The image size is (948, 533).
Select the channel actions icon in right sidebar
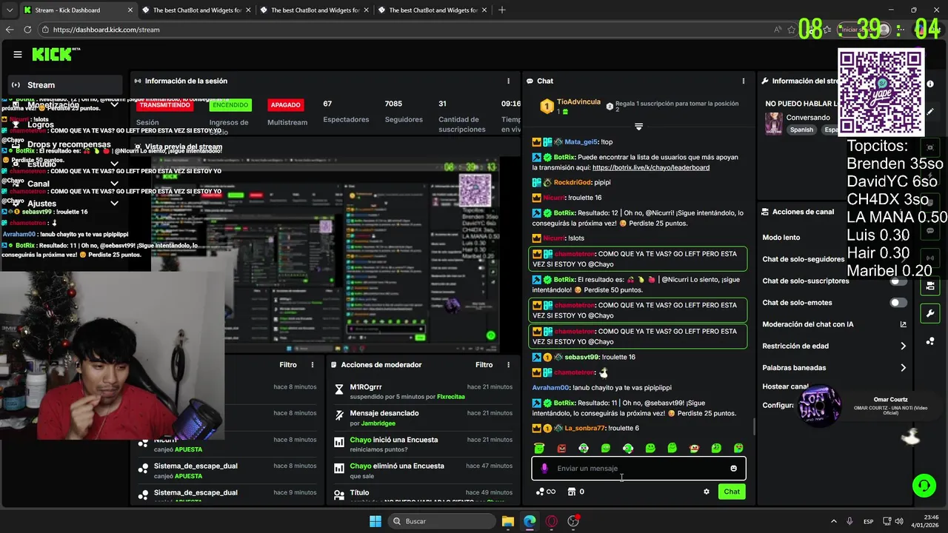930,286
